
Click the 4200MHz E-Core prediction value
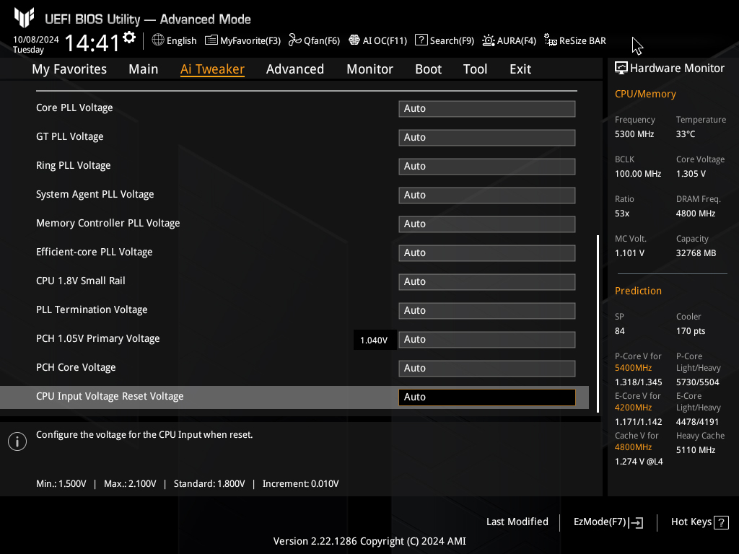634,408
